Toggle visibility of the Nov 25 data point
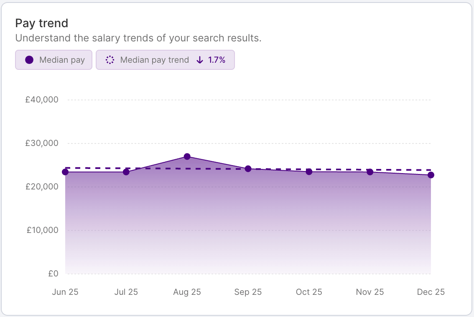 (370, 171)
